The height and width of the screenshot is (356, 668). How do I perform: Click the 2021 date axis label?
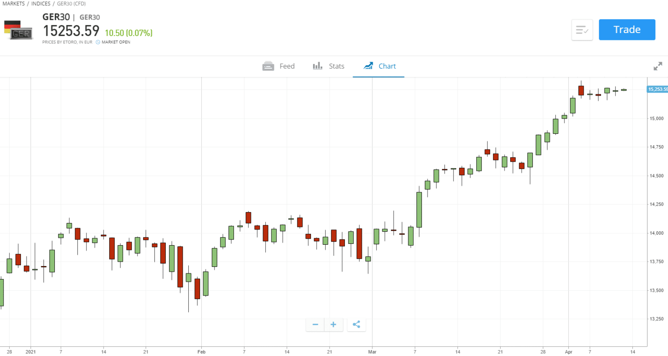[31, 352]
